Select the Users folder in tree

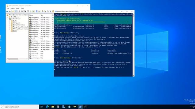[x=15, y=31]
